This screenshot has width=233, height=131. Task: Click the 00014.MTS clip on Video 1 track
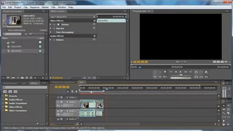tap(99, 104)
